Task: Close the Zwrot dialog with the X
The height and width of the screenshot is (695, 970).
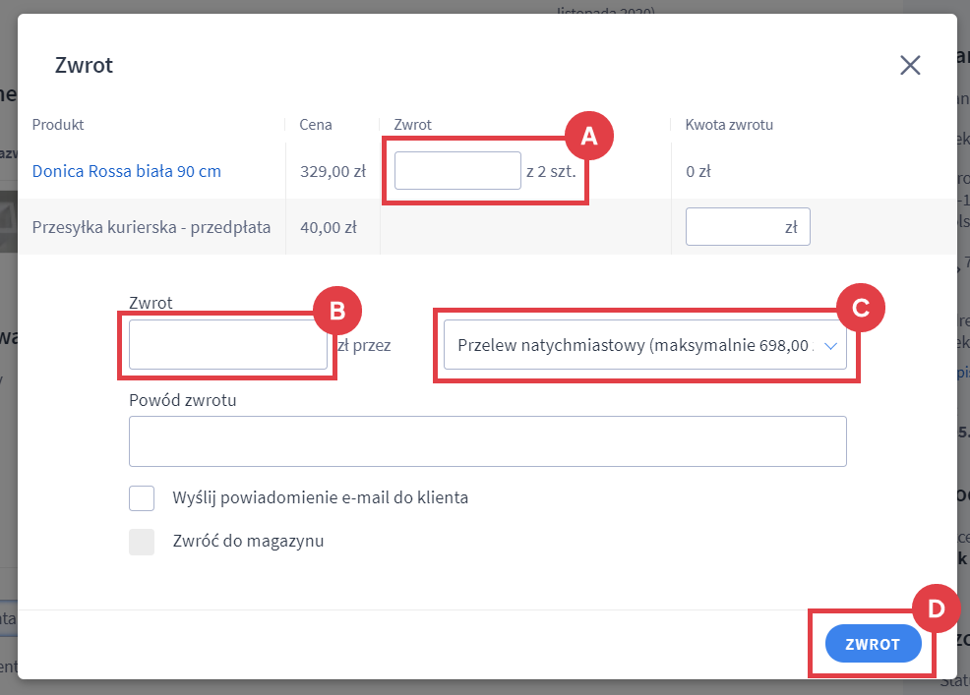Action: coord(910,65)
